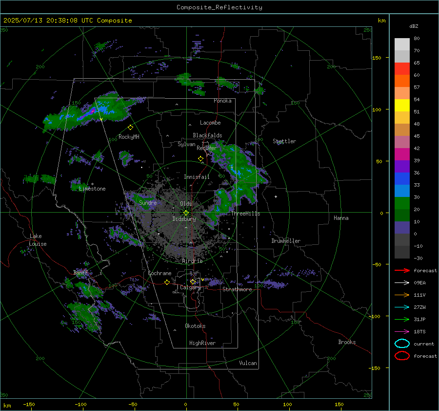Click the Ponoka city label
The width and height of the screenshot is (439, 411).
click(x=222, y=101)
